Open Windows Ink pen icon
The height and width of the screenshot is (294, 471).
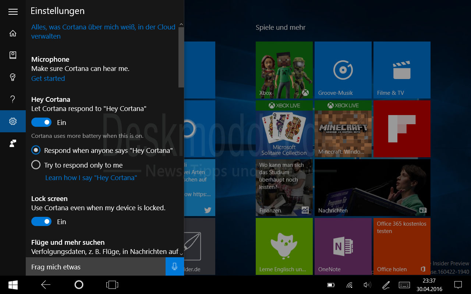pyautogui.click(x=386, y=285)
